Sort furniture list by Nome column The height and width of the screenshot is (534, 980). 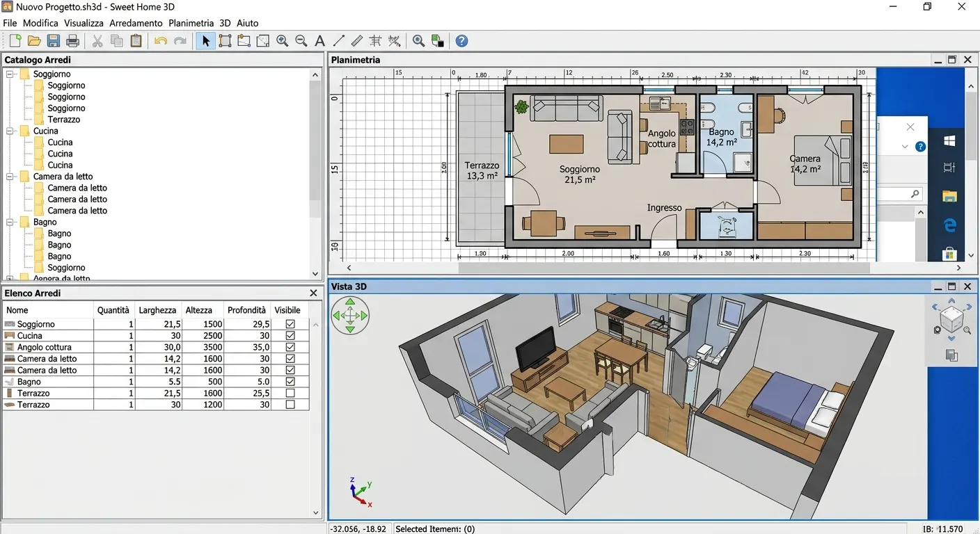[x=48, y=310]
